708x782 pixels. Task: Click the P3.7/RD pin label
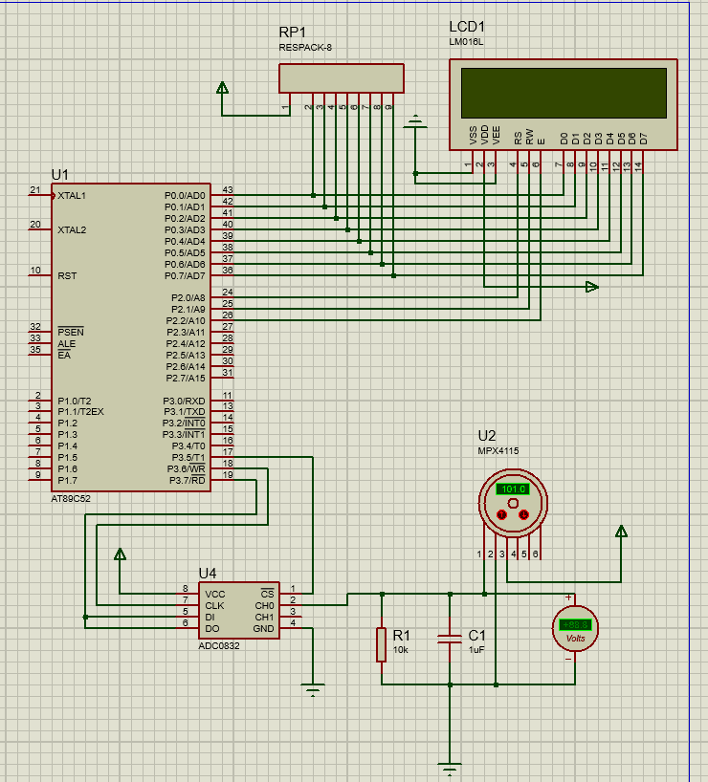pos(188,480)
